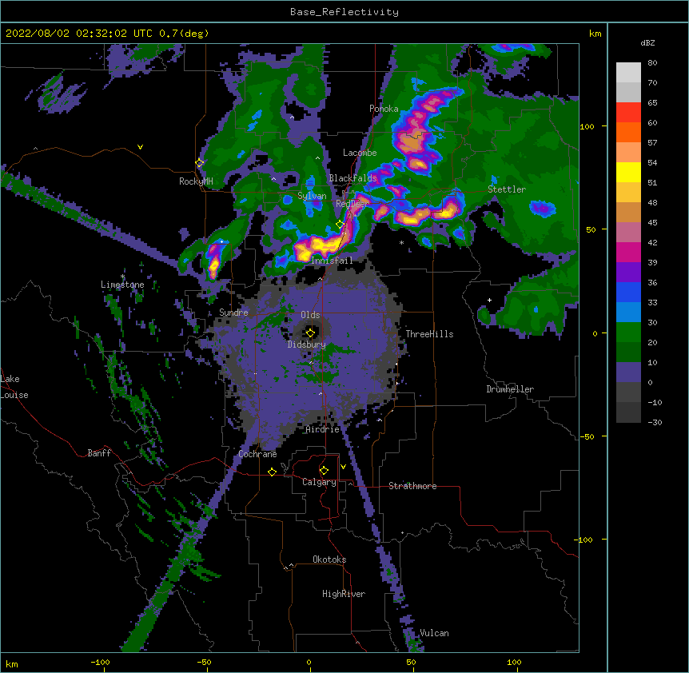Click the orange 57-60 dBZ legend swatch

pyautogui.click(x=628, y=132)
